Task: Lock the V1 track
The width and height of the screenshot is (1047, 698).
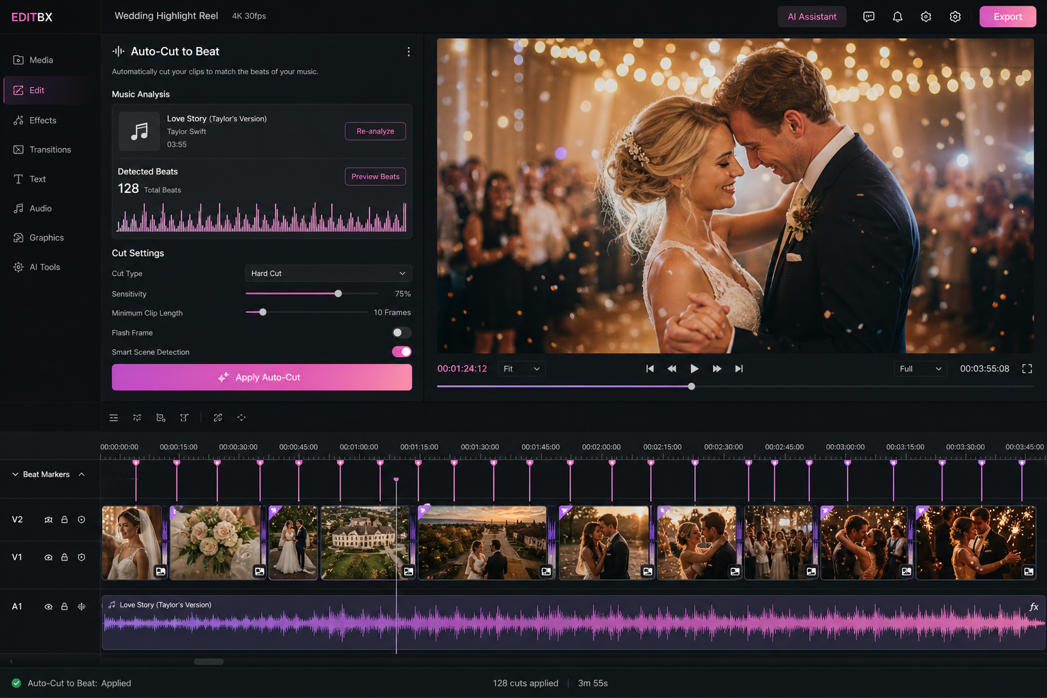Action: tap(65, 557)
